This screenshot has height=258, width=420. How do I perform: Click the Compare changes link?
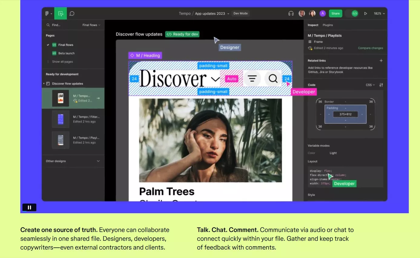(x=370, y=48)
